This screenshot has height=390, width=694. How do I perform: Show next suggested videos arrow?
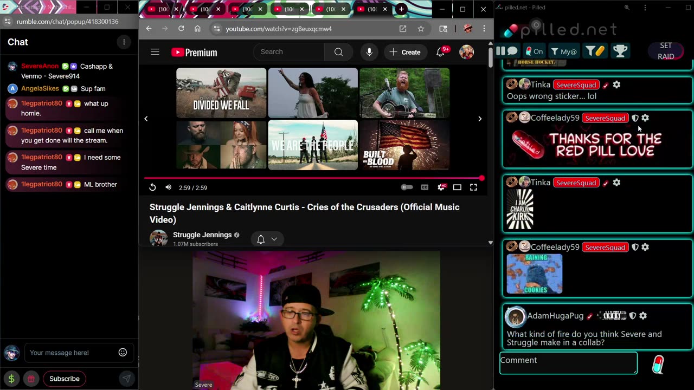pos(480,119)
